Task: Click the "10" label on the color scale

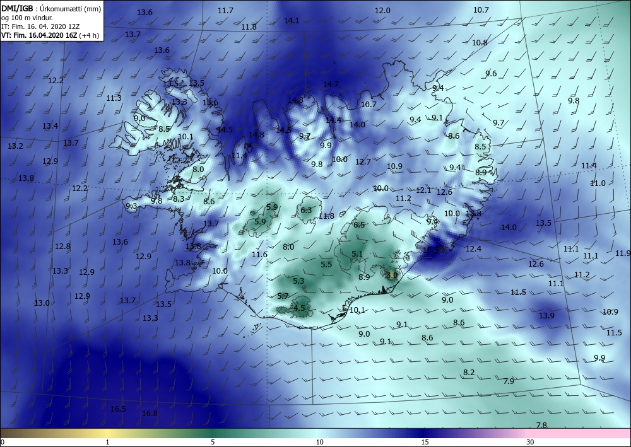Action: click(x=319, y=442)
